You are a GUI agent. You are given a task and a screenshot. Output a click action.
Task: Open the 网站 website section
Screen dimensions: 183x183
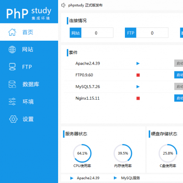[x=29, y=49]
